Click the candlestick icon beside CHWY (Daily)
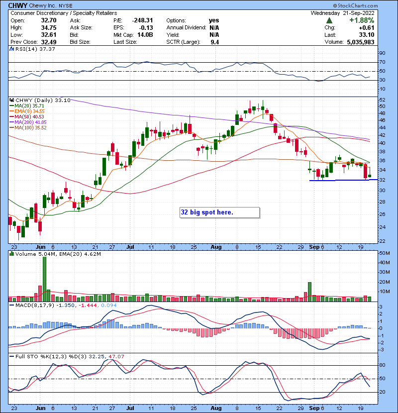This screenshot has height=413, width=398. pyautogui.click(x=11, y=101)
